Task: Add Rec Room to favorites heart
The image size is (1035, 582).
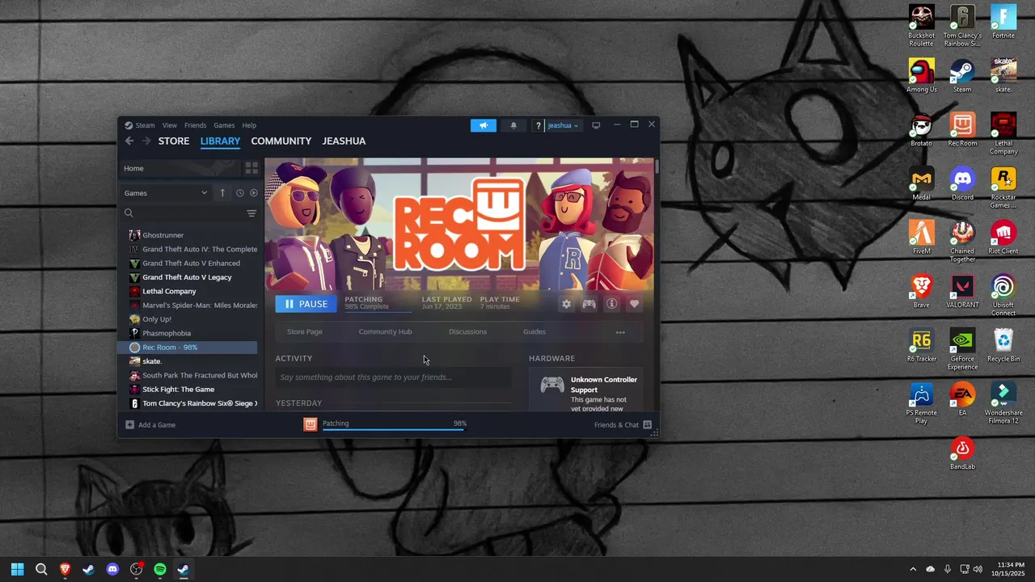Action: tap(635, 304)
